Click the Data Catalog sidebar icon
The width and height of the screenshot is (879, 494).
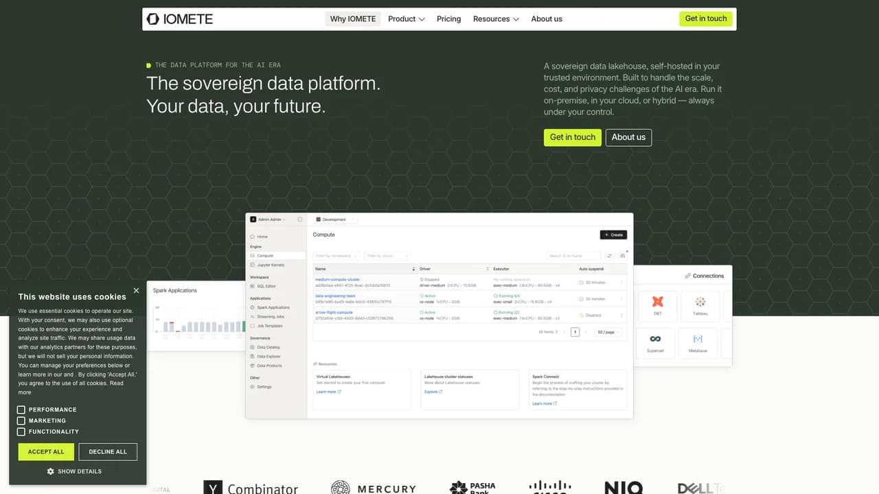[x=253, y=347]
